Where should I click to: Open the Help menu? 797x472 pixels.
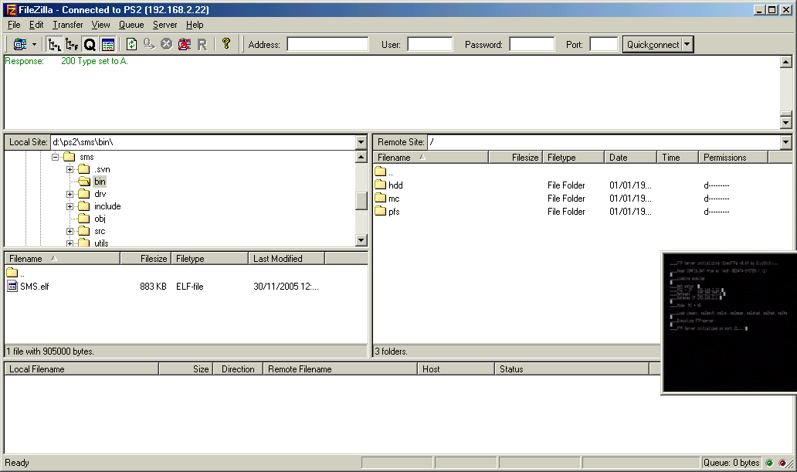[x=194, y=25]
